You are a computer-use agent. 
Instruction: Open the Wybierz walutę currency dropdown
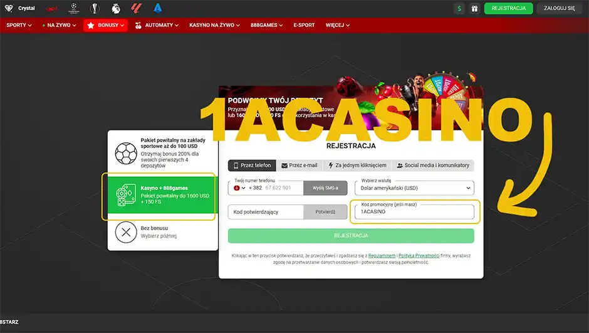(414, 188)
